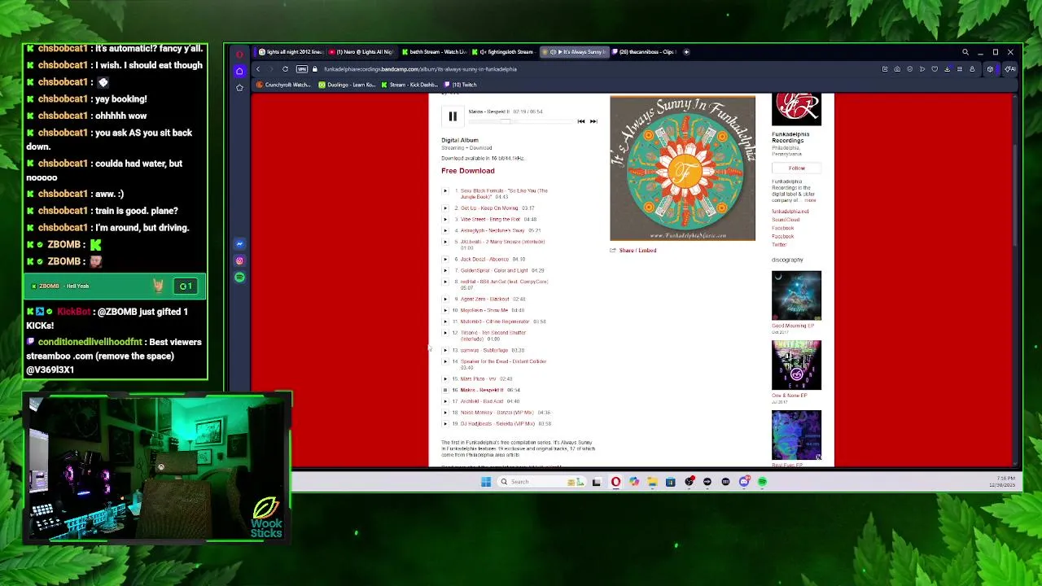This screenshot has height=586, width=1042.
Task: Switch to Lights All Night 2012 lineup tab
Action: tap(291, 52)
